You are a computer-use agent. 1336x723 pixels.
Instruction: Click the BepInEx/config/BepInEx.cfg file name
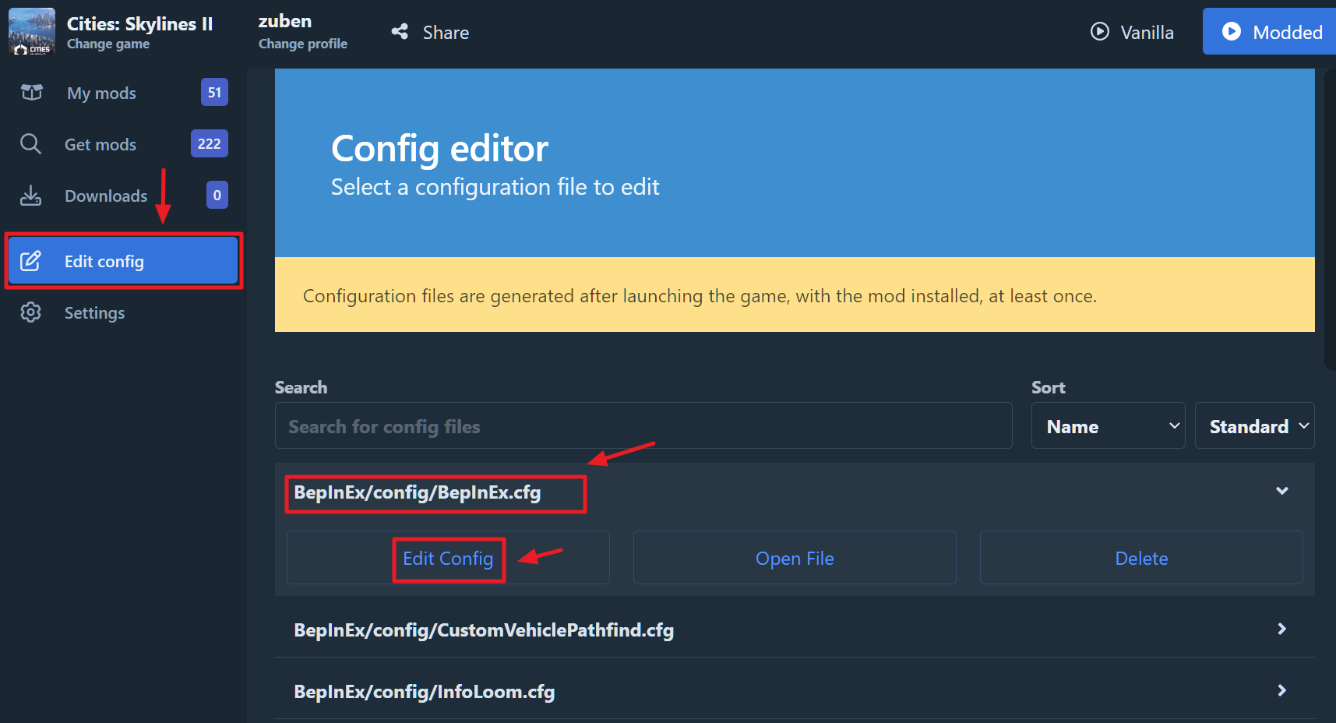pyautogui.click(x=417, y=492)
